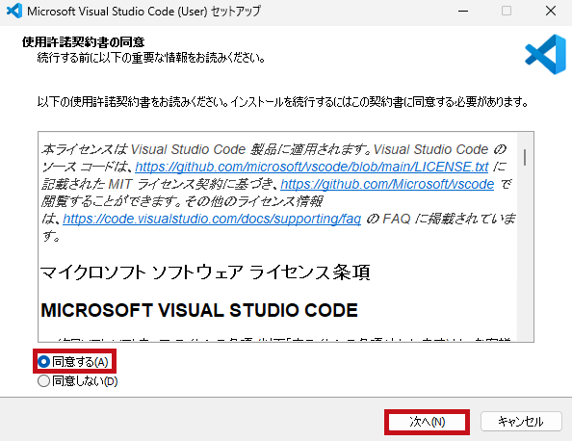Click the license text scrollbar thumb
The image size is (572, 441).
click(525, 157)
